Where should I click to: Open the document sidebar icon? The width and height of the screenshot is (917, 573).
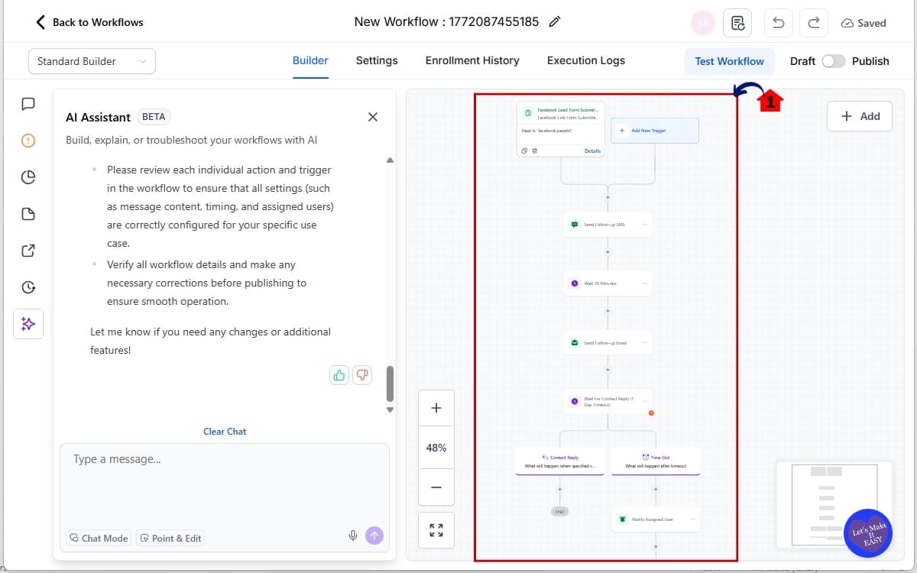[x=28, y=213]
